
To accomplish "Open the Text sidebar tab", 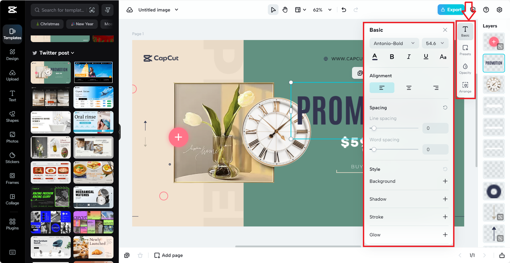I will (12, 96).
